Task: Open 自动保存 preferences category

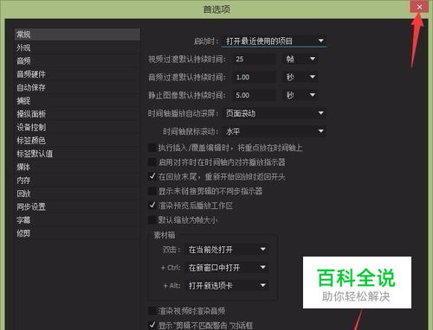Action: coord(77,87)
